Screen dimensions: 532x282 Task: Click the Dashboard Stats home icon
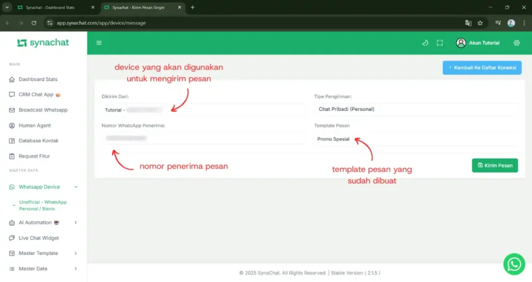tap(12, 79)
